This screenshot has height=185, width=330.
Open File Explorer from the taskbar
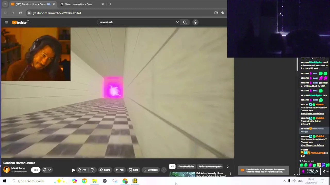[x=94, y=181]
